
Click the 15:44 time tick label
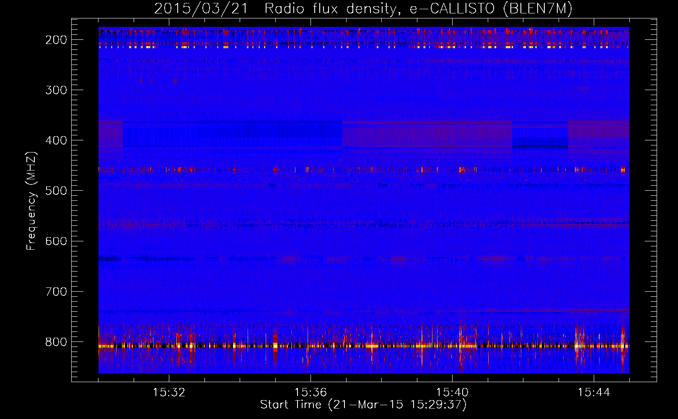(x=594, y=393)
